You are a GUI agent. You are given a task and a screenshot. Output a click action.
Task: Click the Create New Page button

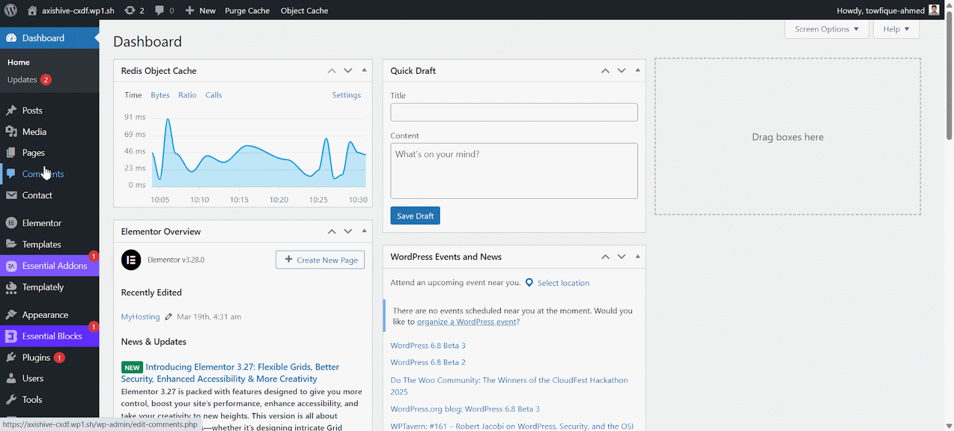(320, 260)
